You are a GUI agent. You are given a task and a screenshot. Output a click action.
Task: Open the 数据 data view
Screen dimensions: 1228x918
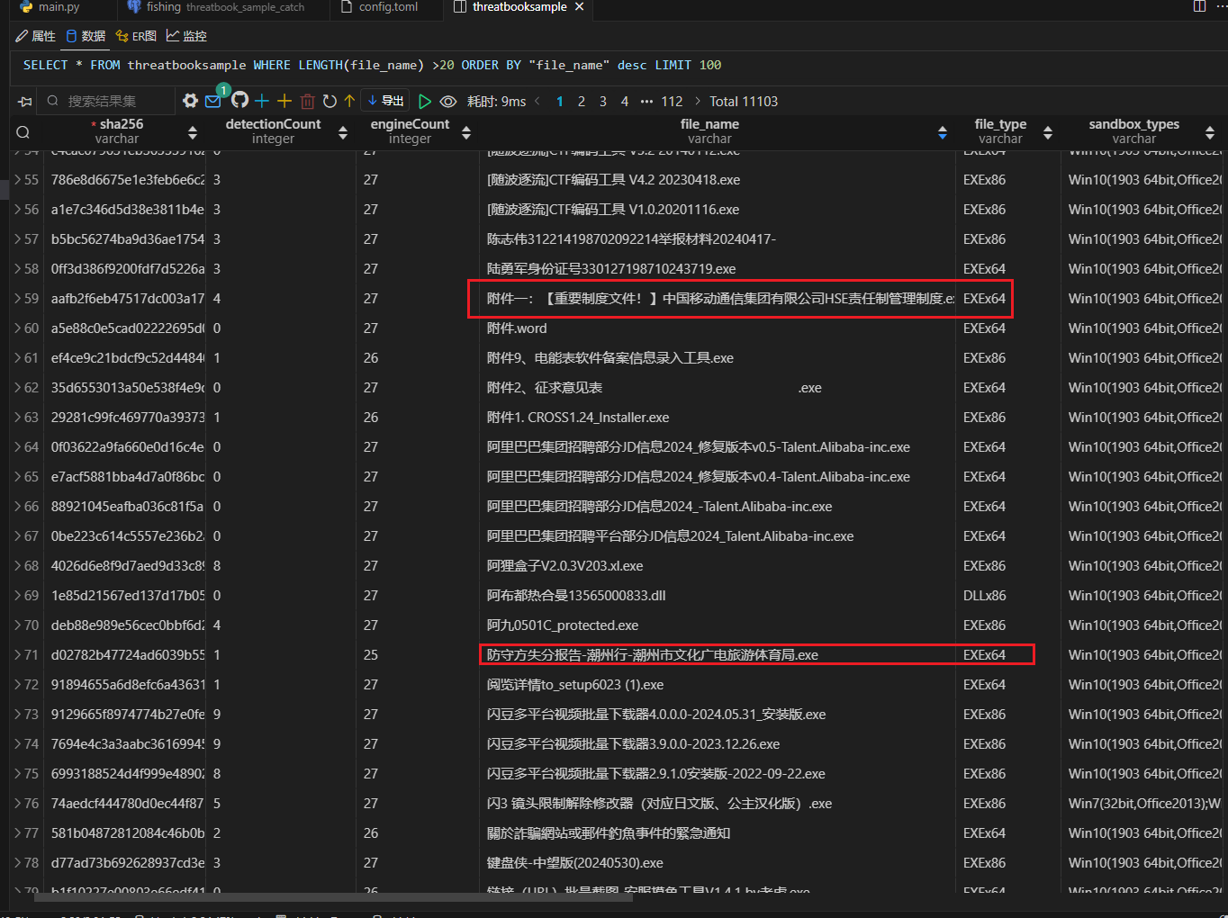(x=86, y=36)
